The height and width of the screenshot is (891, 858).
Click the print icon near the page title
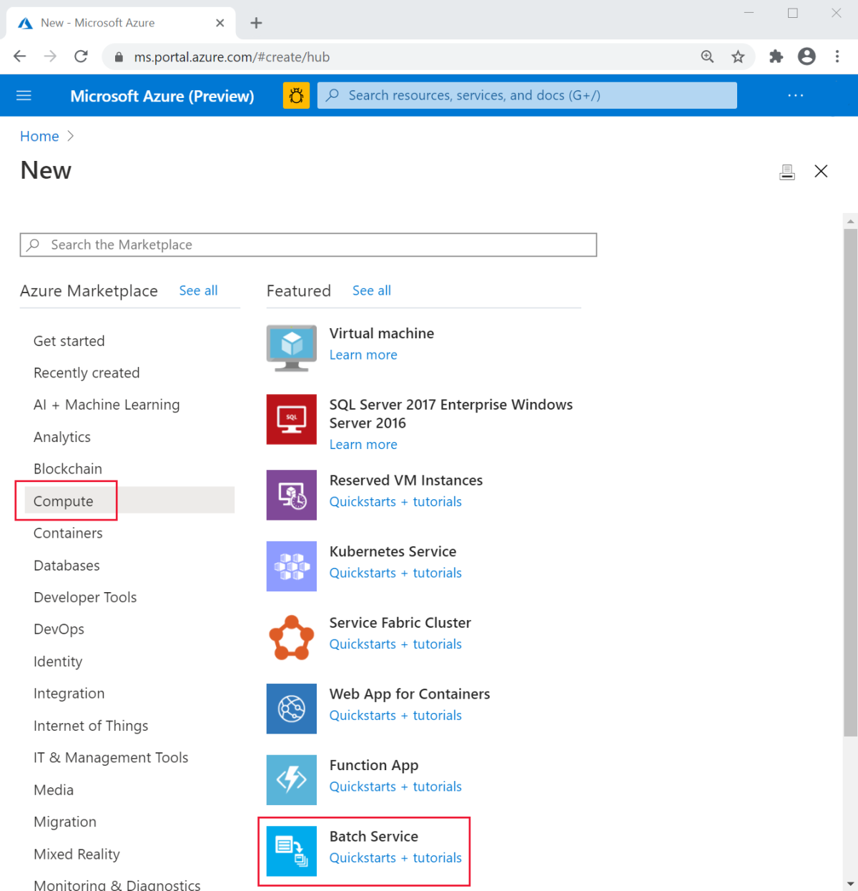click(787, 171)
